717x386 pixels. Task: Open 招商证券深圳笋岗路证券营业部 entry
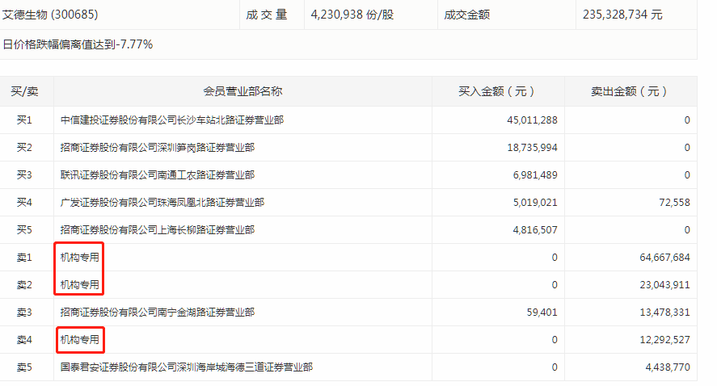[x=157, y=148]
